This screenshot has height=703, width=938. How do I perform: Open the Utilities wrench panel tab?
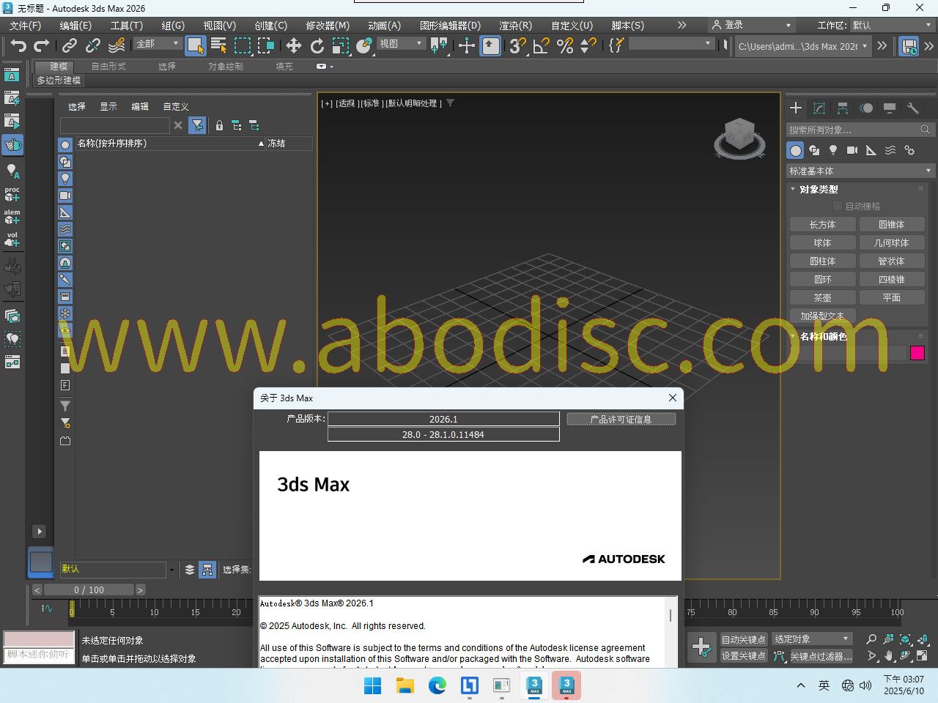coord(913,108)
